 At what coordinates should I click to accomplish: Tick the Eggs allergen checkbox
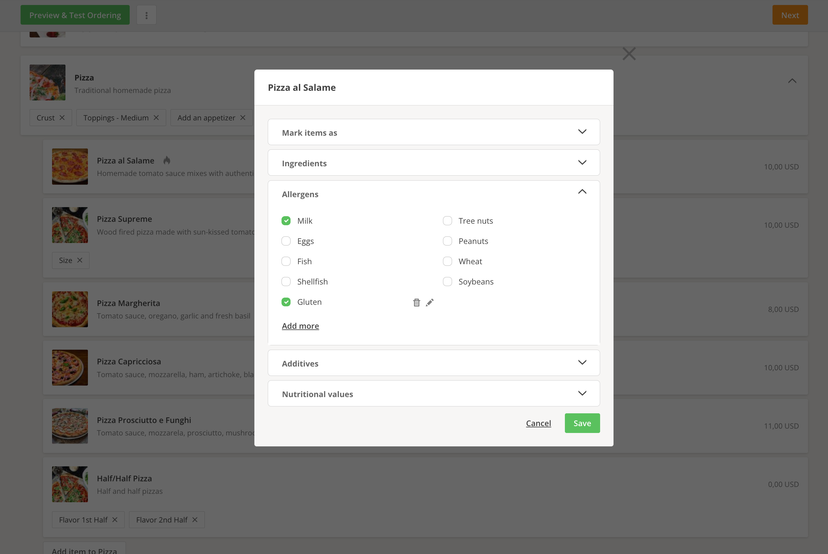286,241
